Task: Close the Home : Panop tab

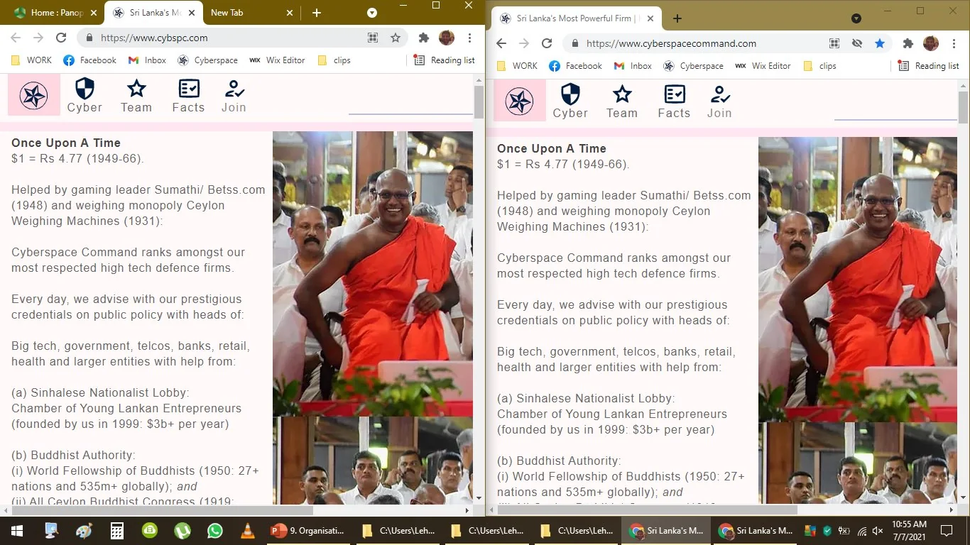Action: click(95, 13)
